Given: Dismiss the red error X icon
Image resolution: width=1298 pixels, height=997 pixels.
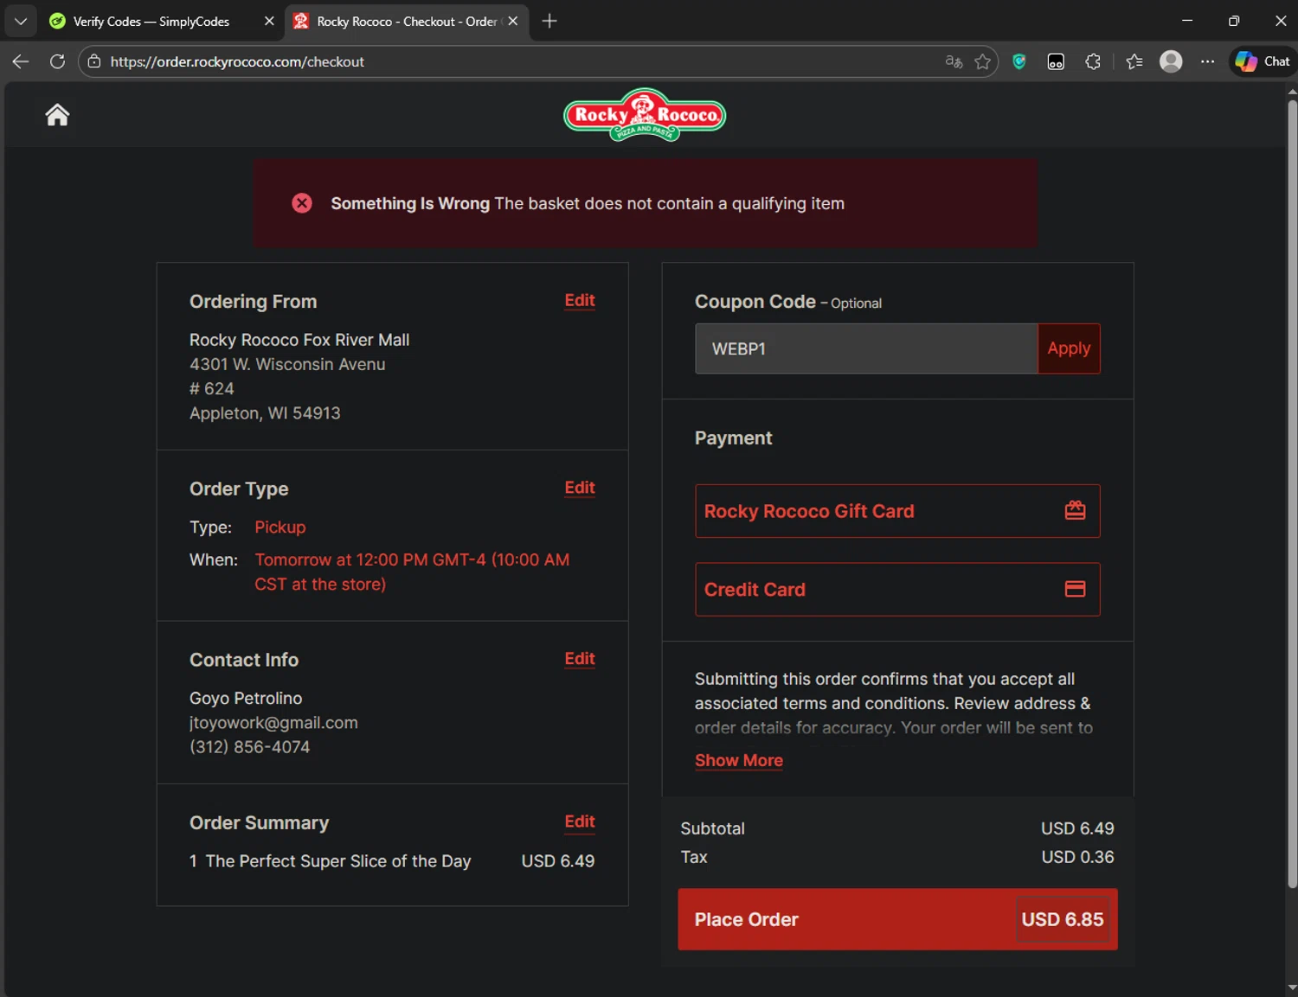Looking at the screenshot, I should (302, 203).
